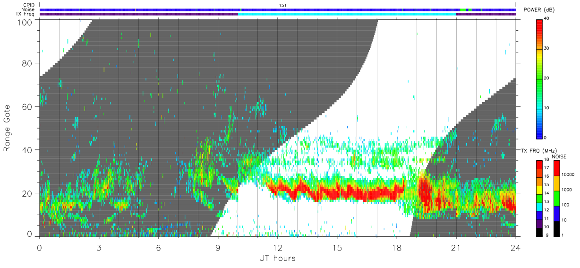This screenshot has width=580, height=268.
Task: Click the blue Noise strip above the plot
Action: click(278, 9)
